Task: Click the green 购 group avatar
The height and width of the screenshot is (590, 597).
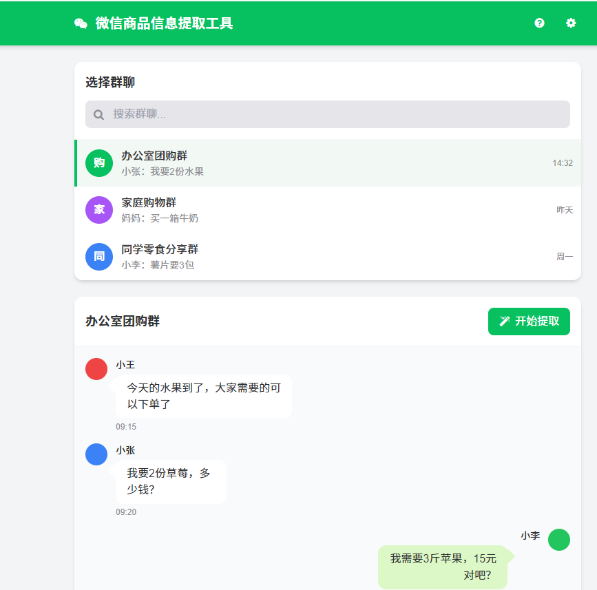Action: coord(99,163)
